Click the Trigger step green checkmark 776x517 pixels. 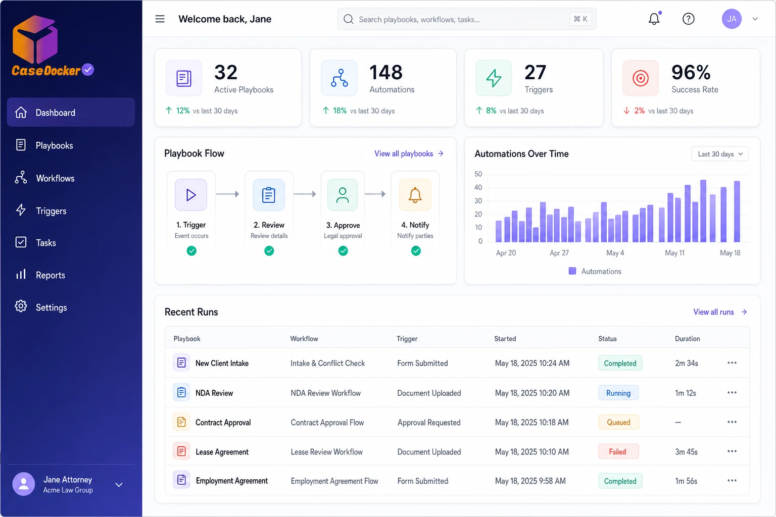pos(191,251)
